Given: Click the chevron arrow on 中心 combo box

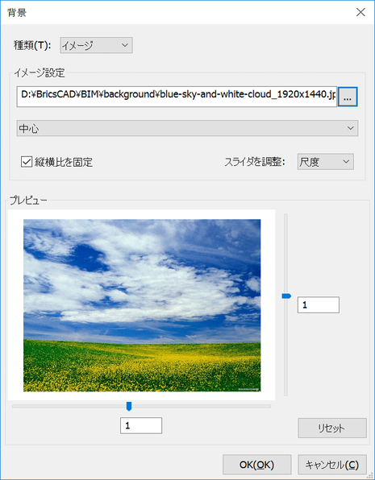Looking at the screenshot, I should click(x=351, y=128).
